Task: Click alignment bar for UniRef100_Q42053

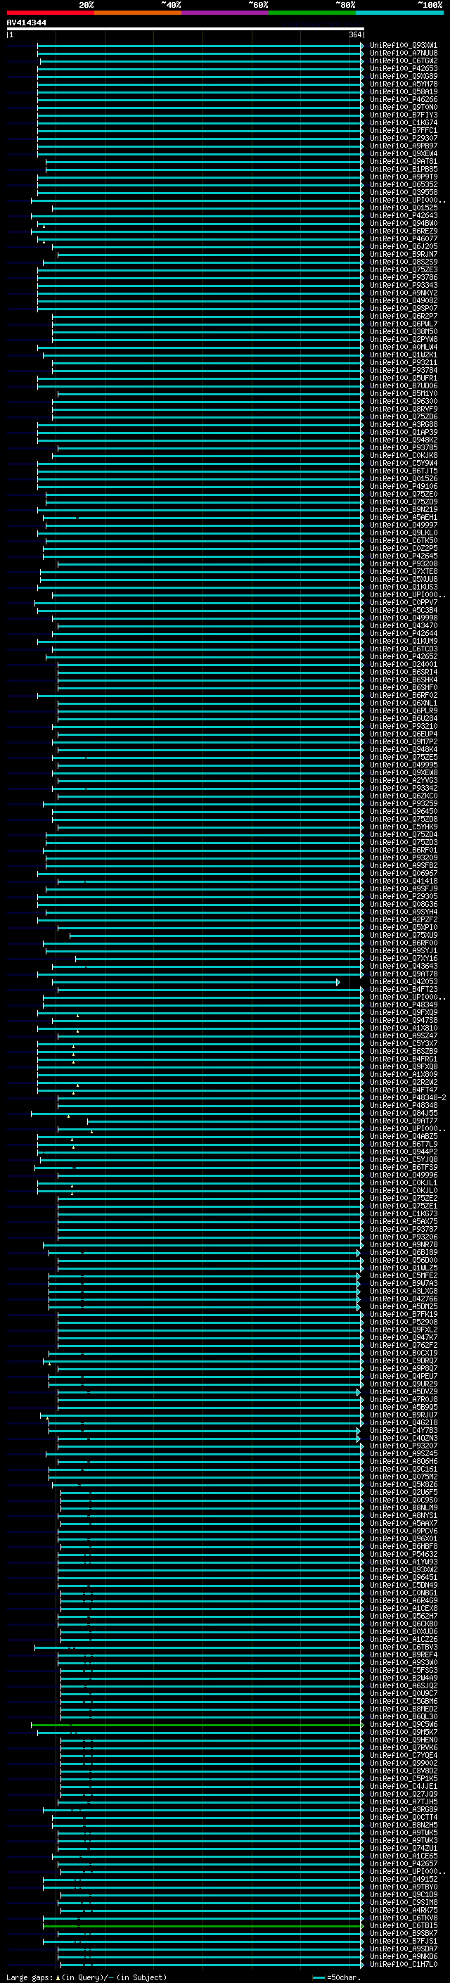Action: [x=196, y=981]
